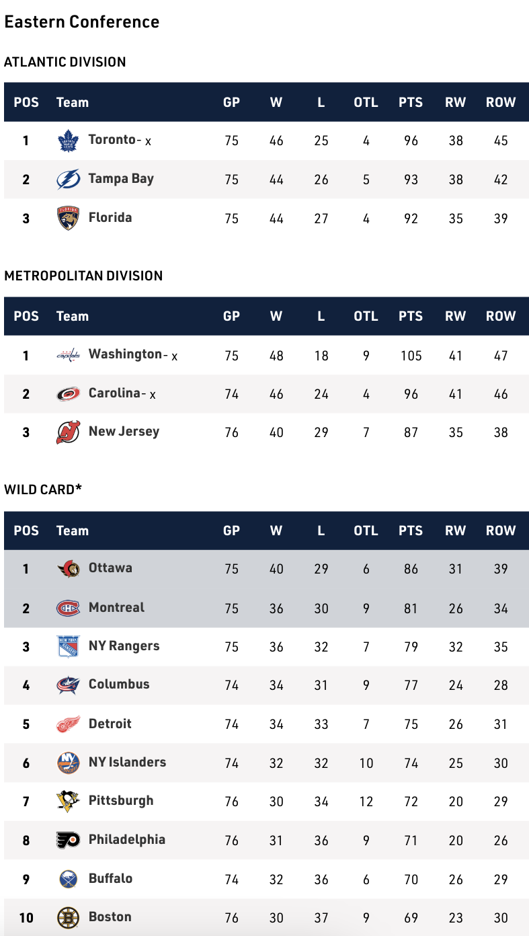Screen dimensions: 529x936
Task: Open the Detroit team link
Action: 110,724
